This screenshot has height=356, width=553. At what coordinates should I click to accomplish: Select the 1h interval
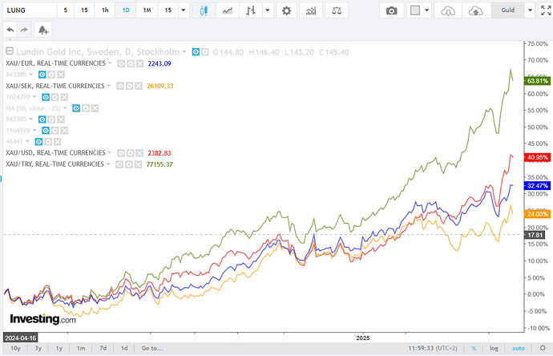coord(105,10)
